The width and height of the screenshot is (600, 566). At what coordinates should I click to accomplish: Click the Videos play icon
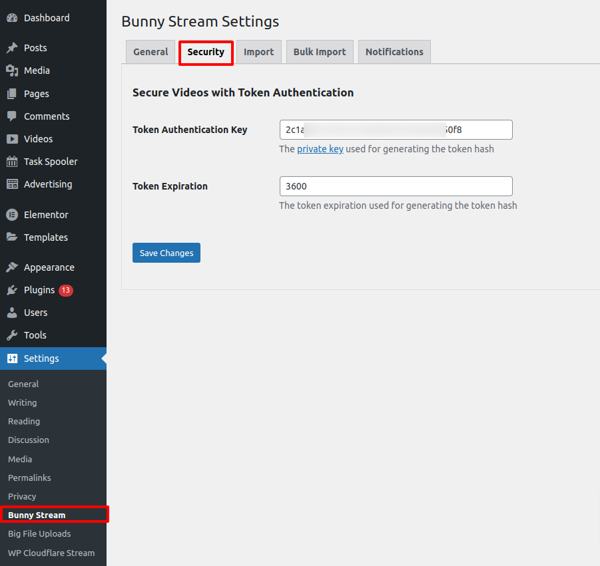pos(12,139)
